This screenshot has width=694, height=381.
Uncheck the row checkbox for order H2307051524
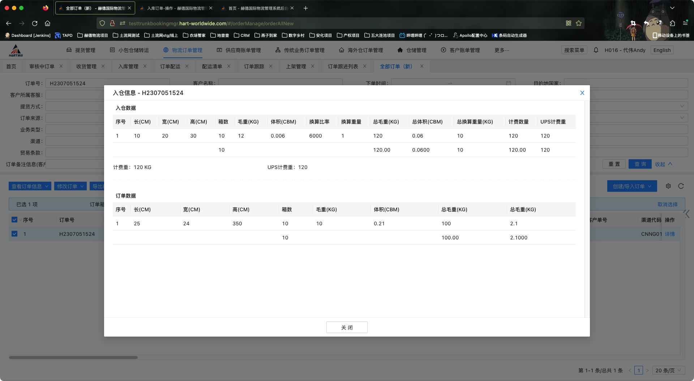click(14, 234)
